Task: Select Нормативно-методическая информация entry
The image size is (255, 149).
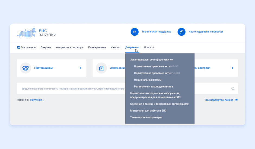Action: [155, 95]
